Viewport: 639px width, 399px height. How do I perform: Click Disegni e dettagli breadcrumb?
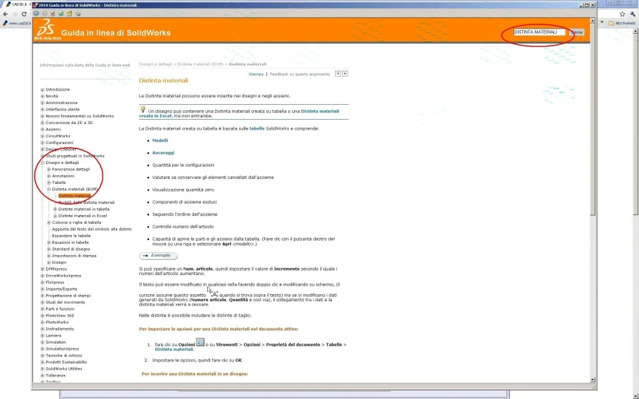coord(155,64)
